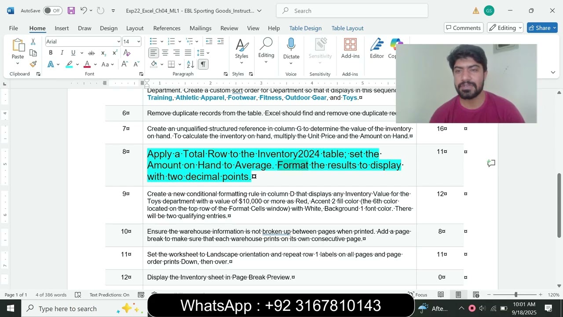Open the Editing mode dropdown

tap(505, 28)
